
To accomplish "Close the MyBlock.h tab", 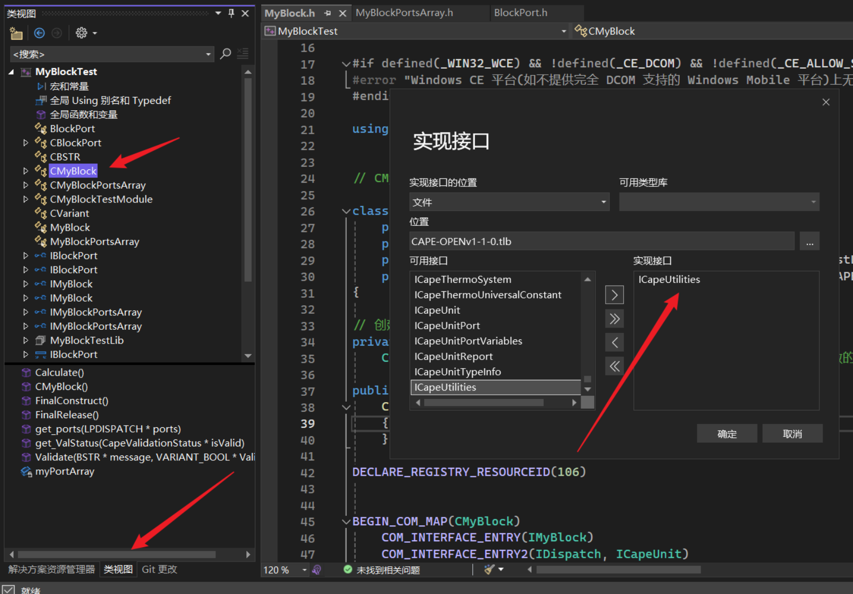I will 343,13.
